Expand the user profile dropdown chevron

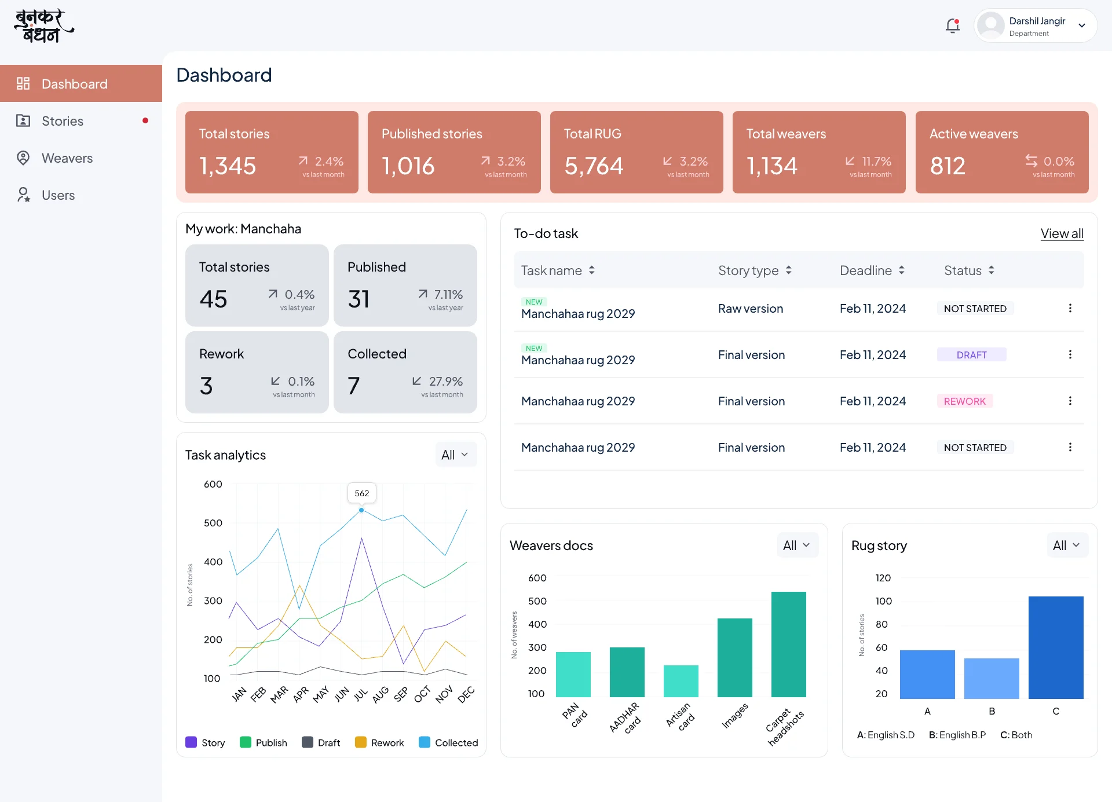pos(1081,25)
